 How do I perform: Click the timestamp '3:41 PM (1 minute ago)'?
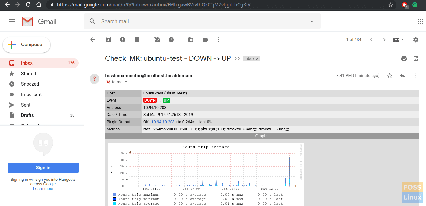point(358,76)
